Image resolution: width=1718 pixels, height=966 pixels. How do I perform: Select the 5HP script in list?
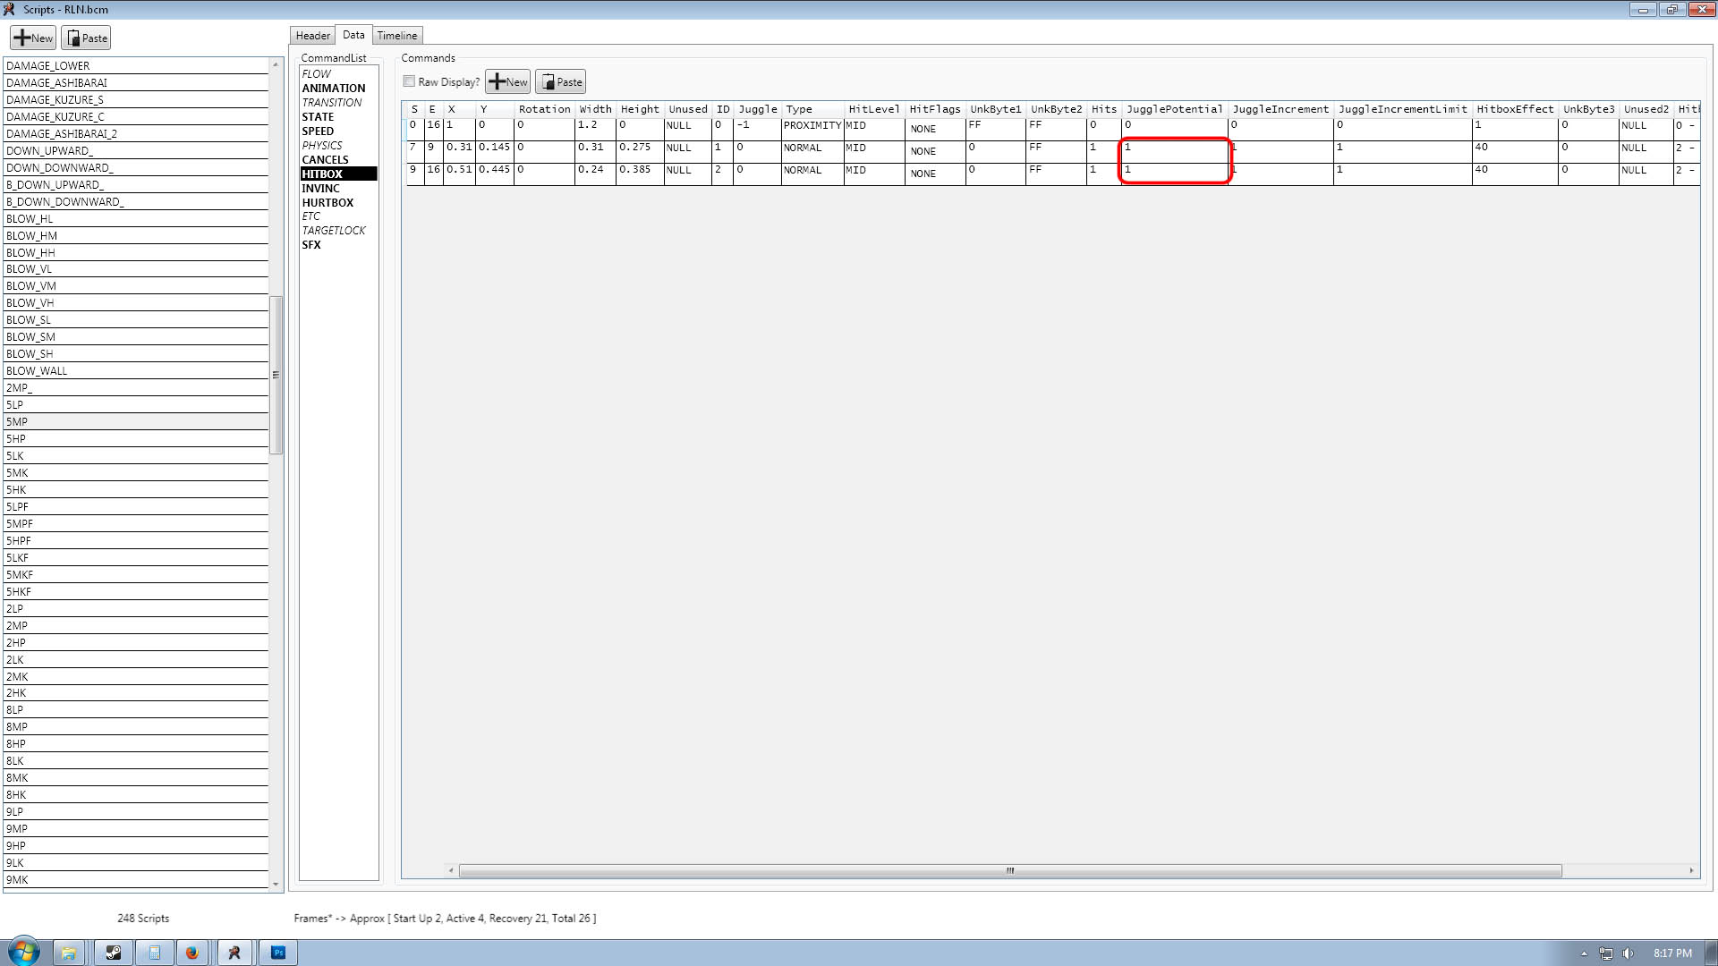tap(16, 439)
